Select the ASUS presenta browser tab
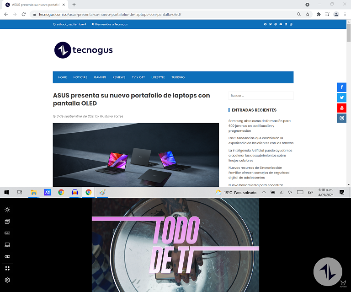 (35, 5)
